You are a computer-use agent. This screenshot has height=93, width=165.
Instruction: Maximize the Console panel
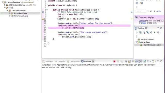coord(161,61)
